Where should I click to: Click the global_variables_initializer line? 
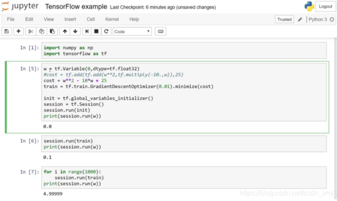coord(99,98)
